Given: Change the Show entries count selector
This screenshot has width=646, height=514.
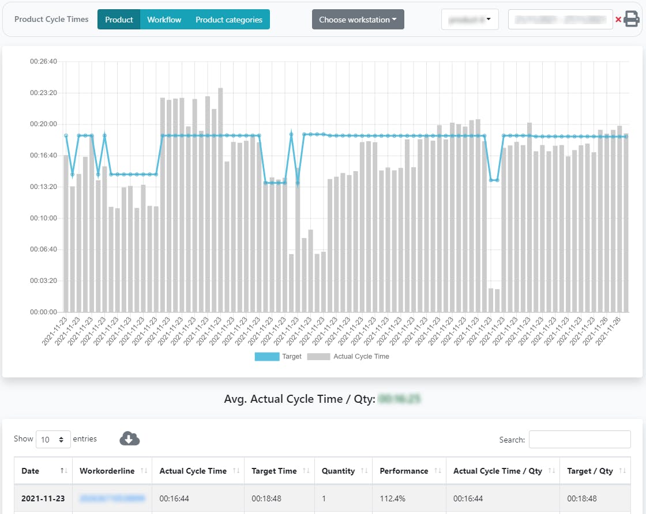Looking at the screenshot, I should pos(53,440).
